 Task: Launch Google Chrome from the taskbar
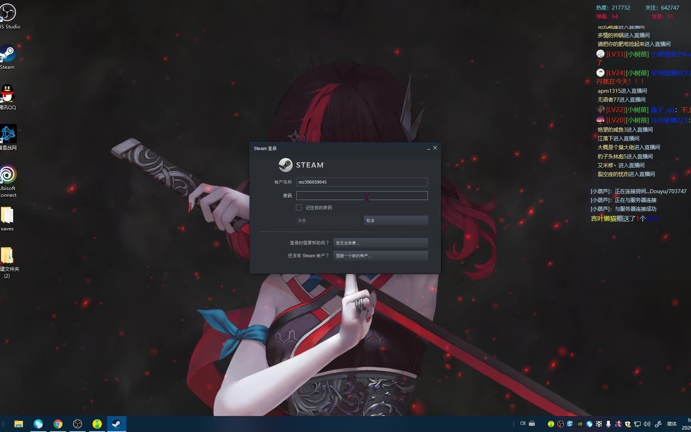click(58, 424)
